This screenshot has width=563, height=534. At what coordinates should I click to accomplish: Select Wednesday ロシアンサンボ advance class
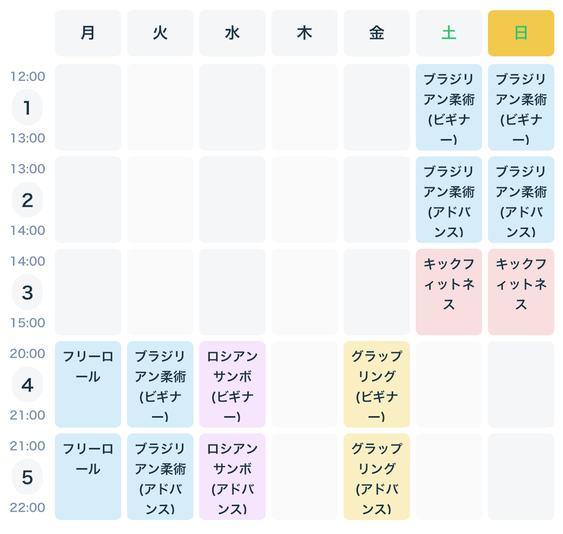coord(232,477)
